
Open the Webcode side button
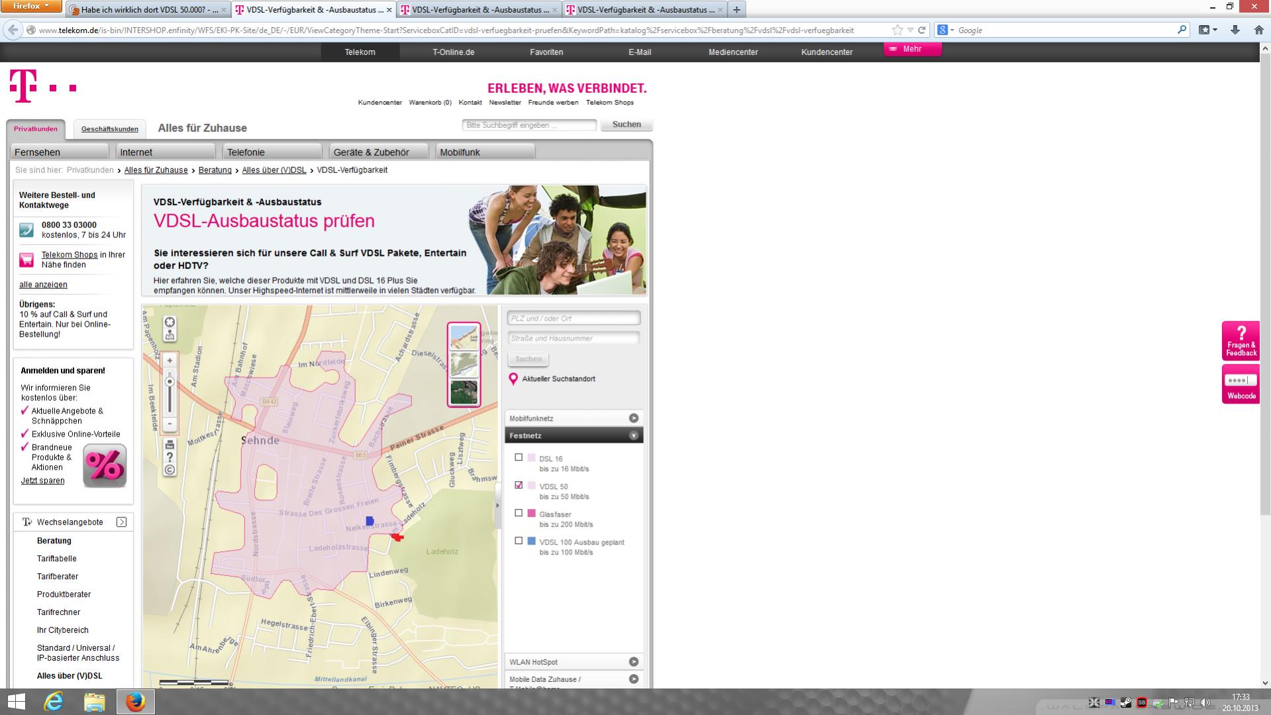1241,384
